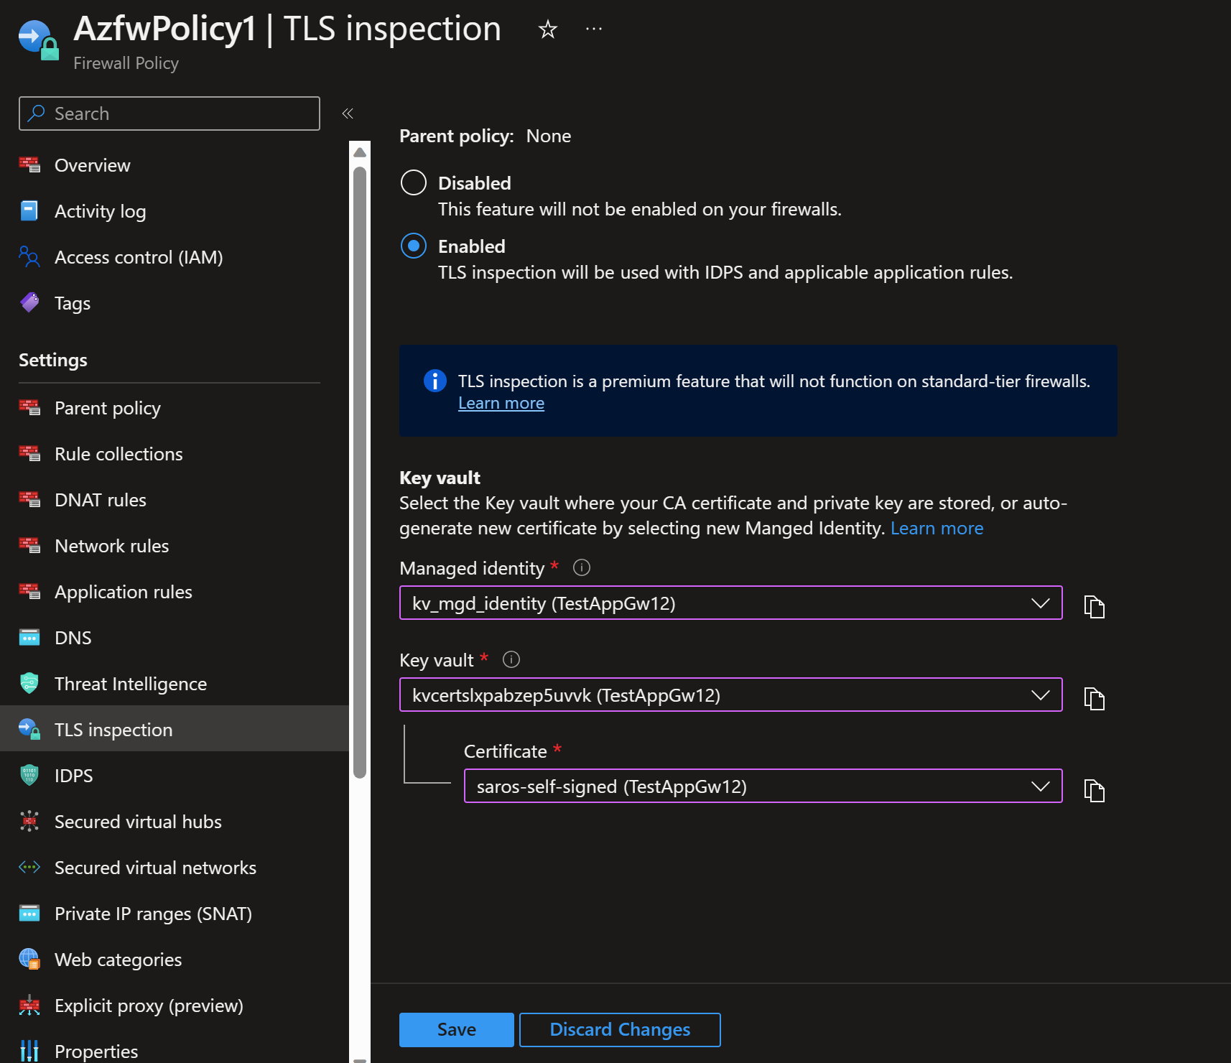The image size is (1231, 1063).
Task: Click the Threat Intelligence shield icon
Action: (x=29, y=684)
